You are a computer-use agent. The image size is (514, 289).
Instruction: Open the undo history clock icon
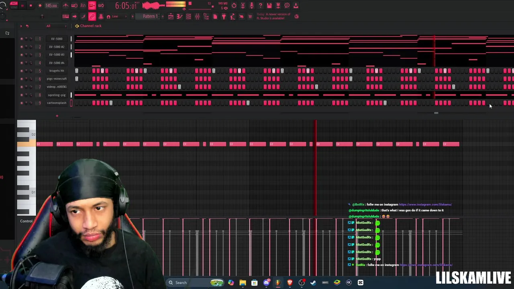[234, 6]
